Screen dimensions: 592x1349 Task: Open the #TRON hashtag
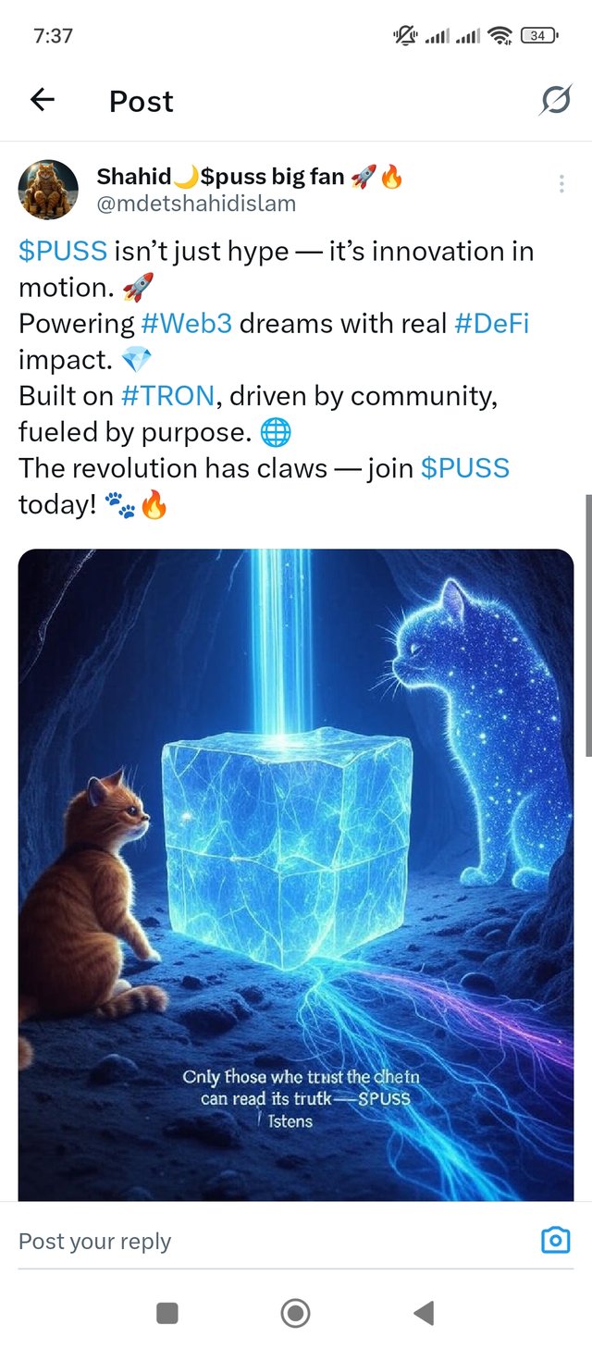(168, 395)
